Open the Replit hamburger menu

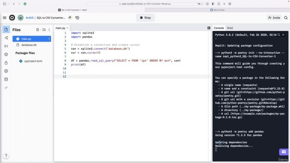5,18
